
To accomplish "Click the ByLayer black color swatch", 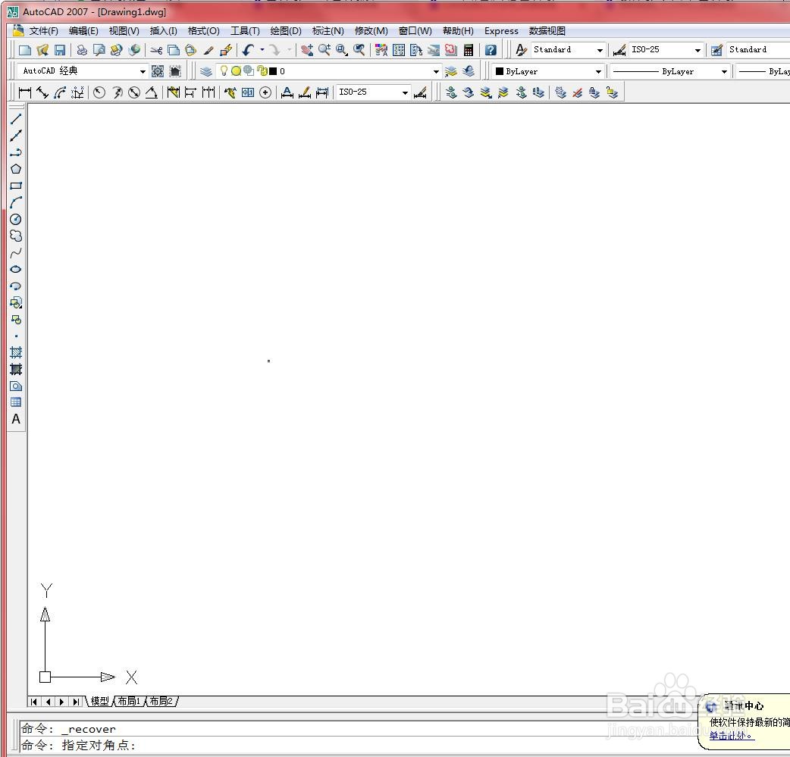I will click(x=500, y=71).
